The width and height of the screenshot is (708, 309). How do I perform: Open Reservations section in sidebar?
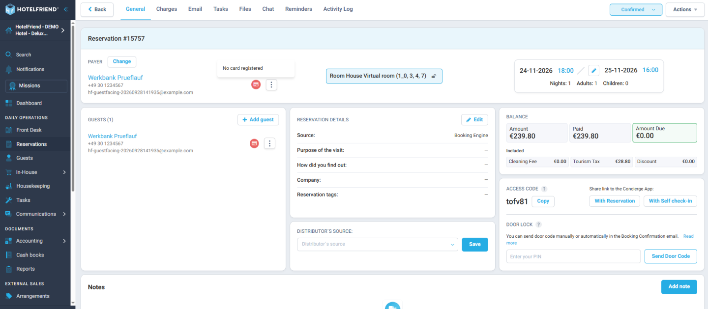(31, 144)
